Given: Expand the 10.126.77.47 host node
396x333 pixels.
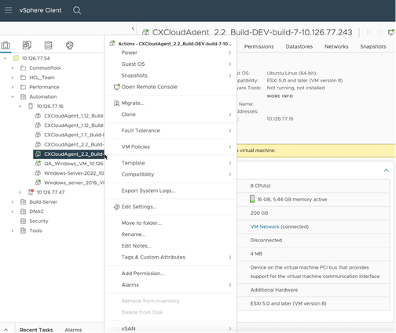Looking at the screenshot, I should [20, 192].
